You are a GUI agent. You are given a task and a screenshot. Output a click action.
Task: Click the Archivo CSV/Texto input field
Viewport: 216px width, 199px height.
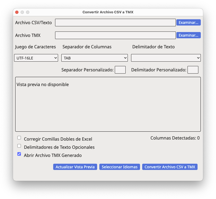point(115,23)
